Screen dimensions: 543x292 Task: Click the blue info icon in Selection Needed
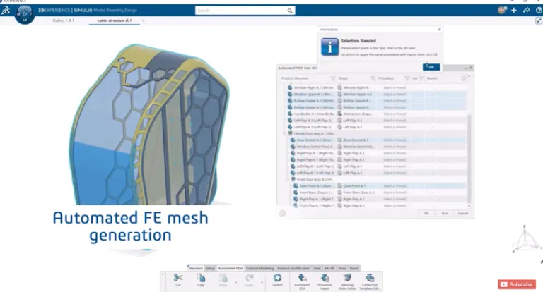pos(329,47)
